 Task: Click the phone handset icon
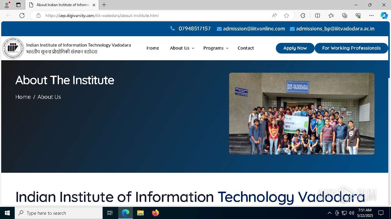pos(173,29)
